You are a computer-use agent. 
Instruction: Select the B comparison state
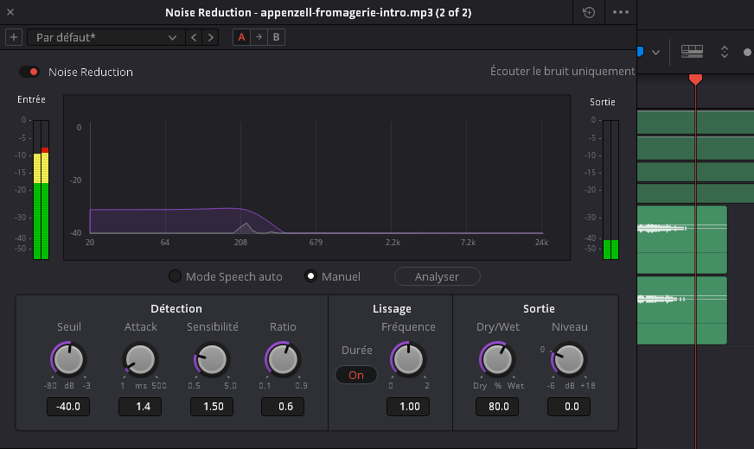[276, 37]
